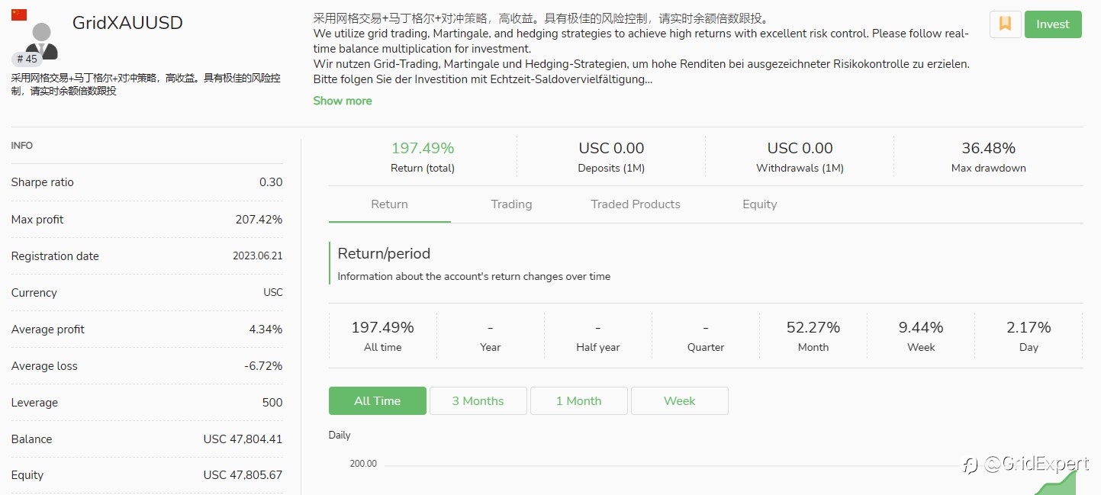Click the 200.00 chart axis label
The height and width of the screenshot is (495, 1101).
tap(363, 464)
